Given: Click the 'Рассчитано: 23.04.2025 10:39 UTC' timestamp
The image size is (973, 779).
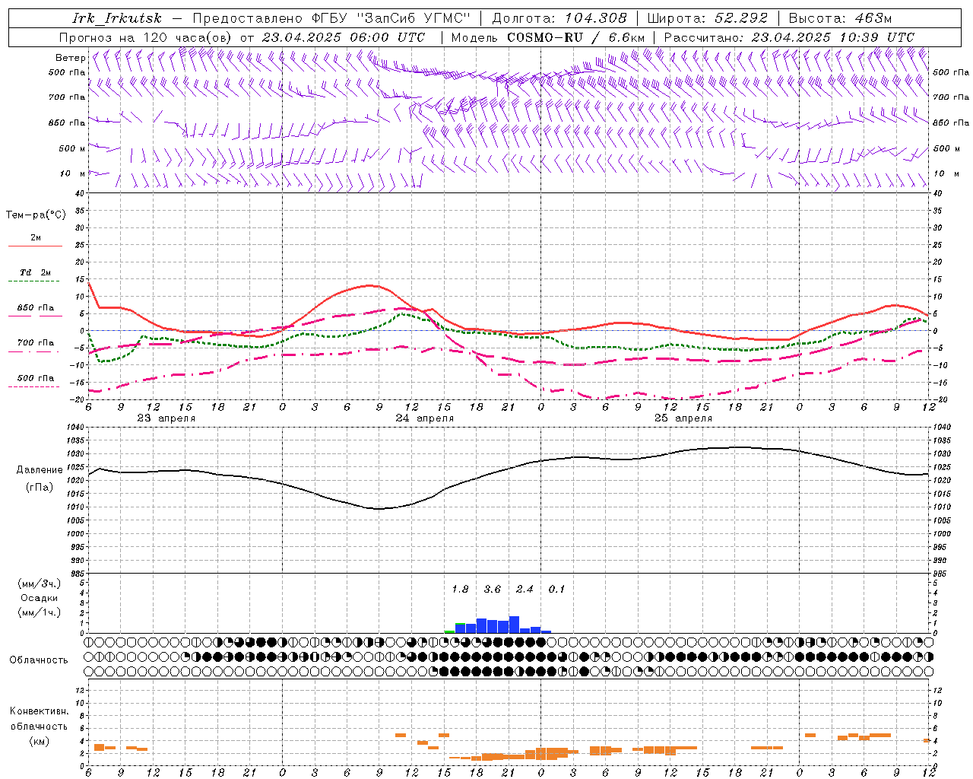Looking at the screenshot, I should point(789,37).
